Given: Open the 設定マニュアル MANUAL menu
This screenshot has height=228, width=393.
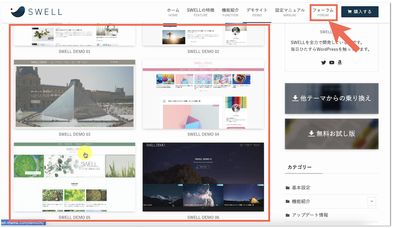Looking at the screenshot, I should [290, 12].
